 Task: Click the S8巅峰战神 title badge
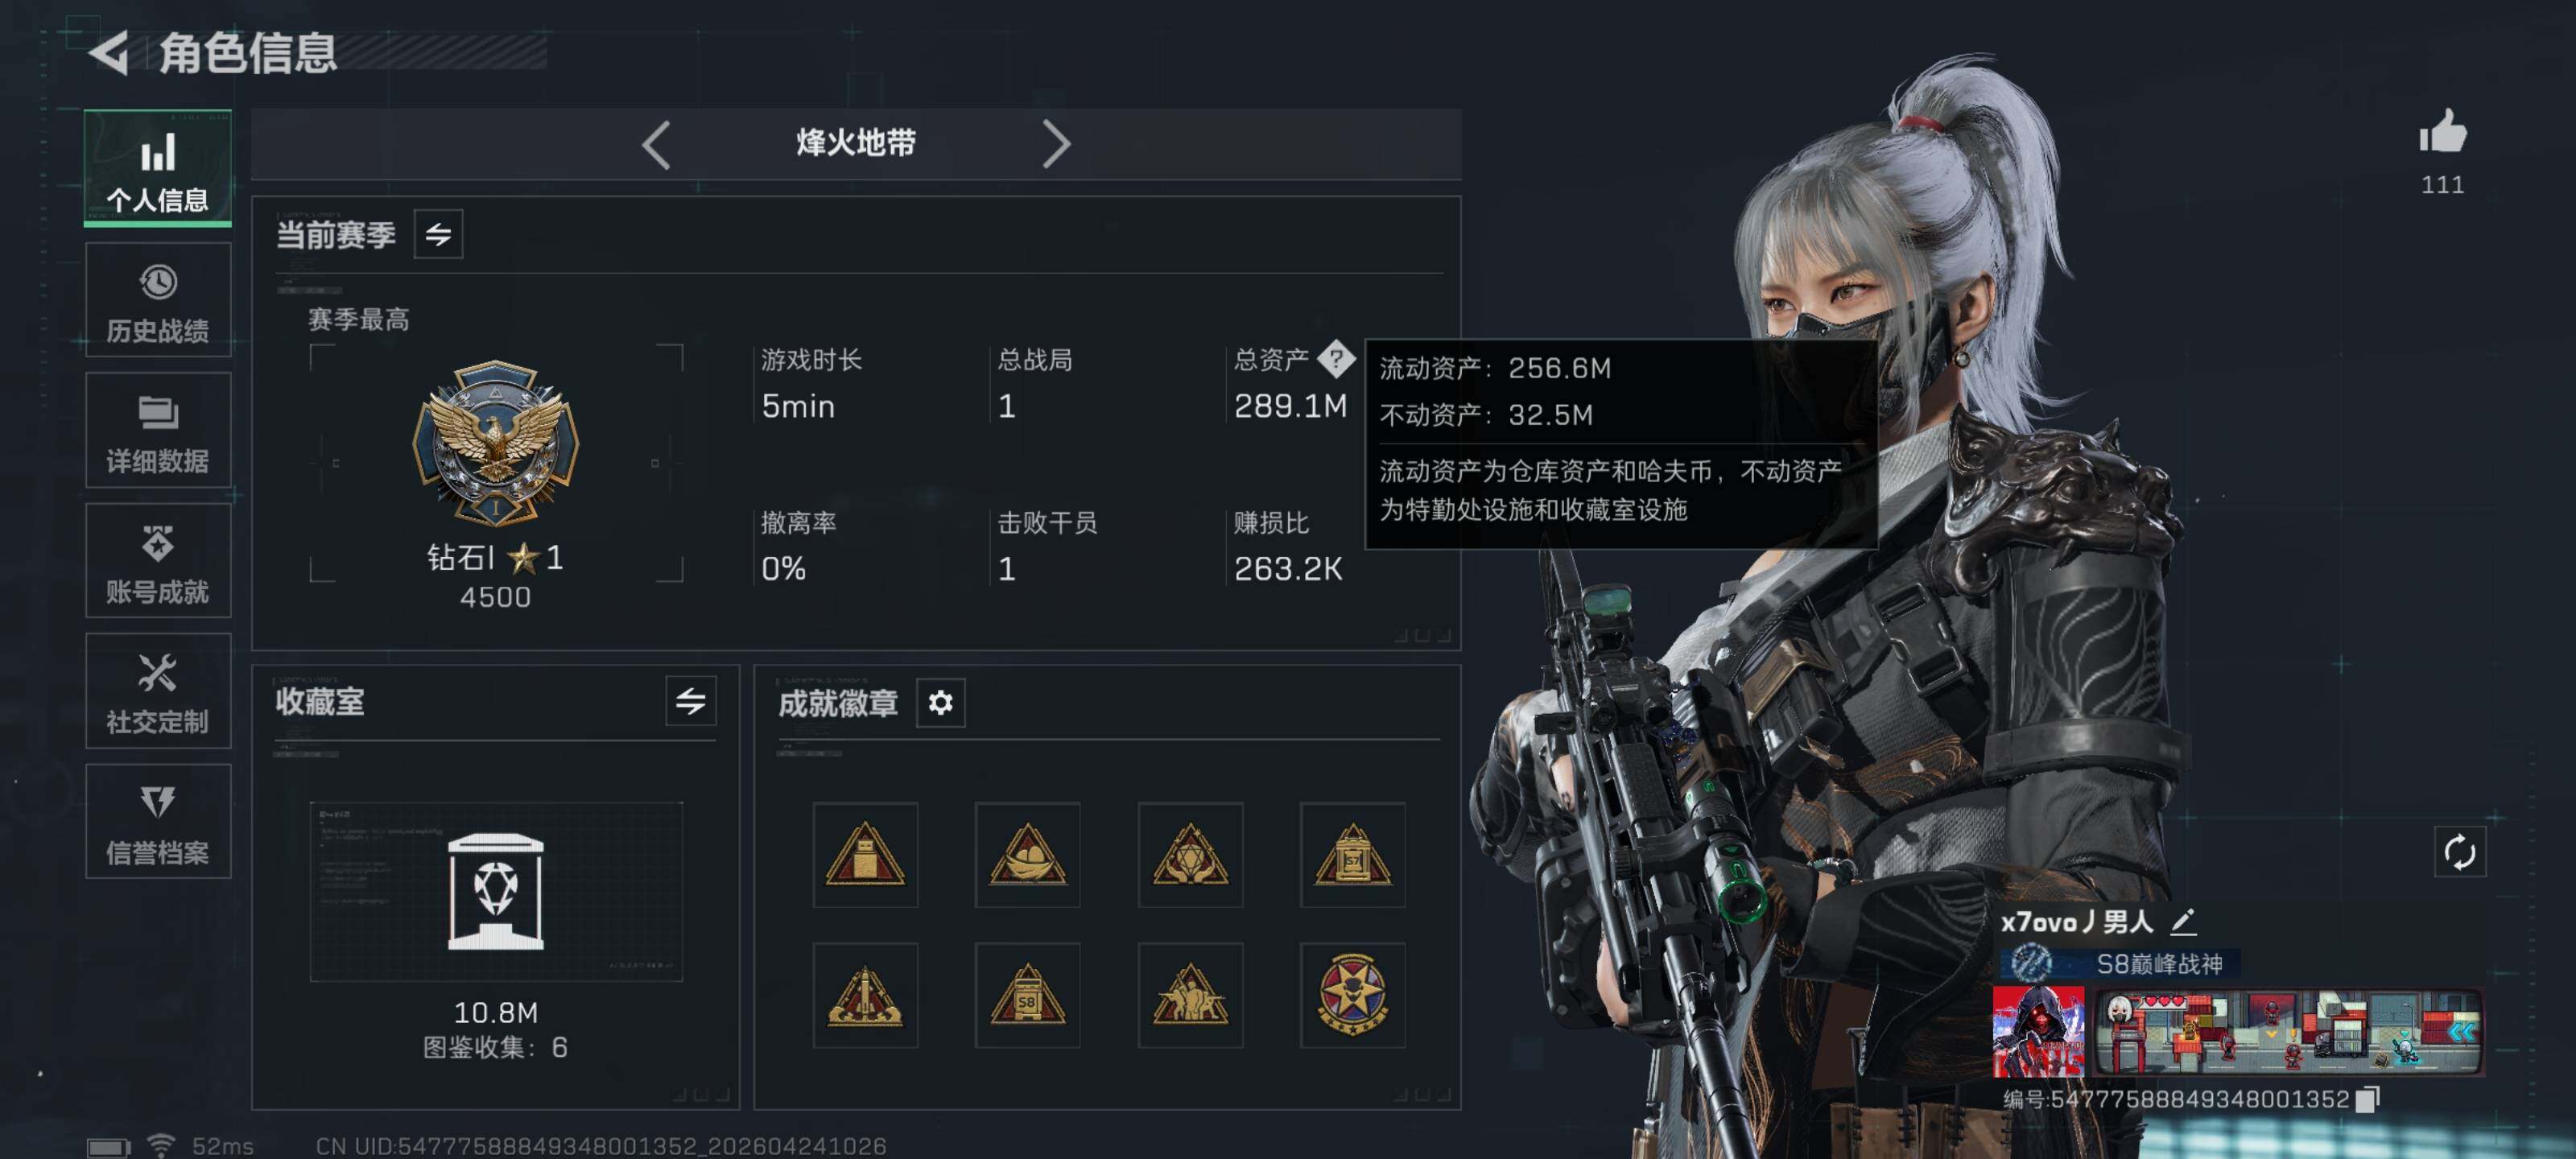click(x=2120, y=964)
